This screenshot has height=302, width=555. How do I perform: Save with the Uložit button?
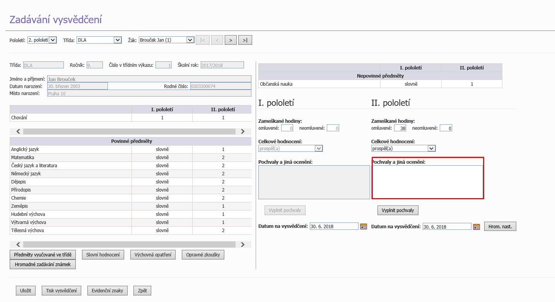tap(26, 290)
